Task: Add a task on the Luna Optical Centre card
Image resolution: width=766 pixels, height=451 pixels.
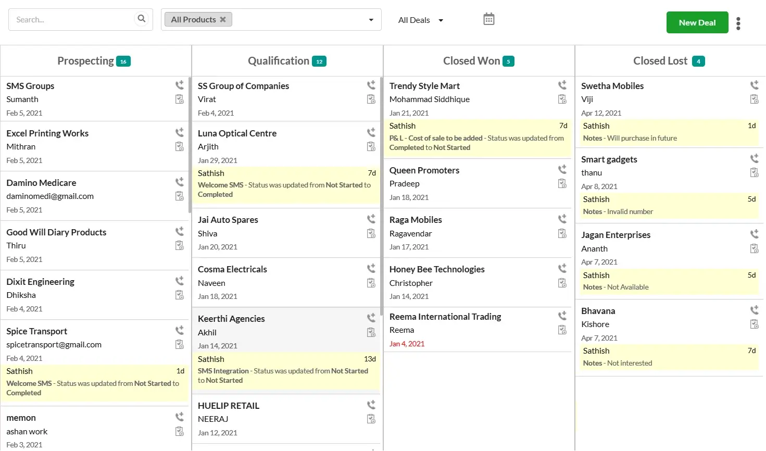Action: click(x=371, y=146)
